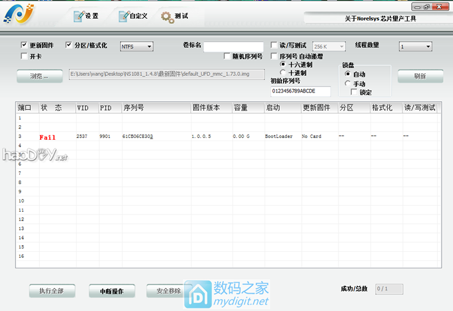Open the 设置 settings icon tab
Image resolution: width=453 pixels, height=311 pixels.
tap(87, 16)
